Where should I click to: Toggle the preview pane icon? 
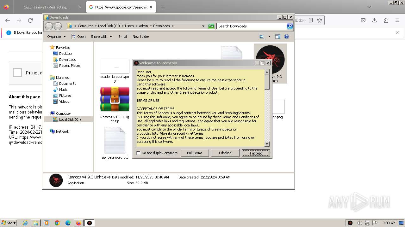278,37
